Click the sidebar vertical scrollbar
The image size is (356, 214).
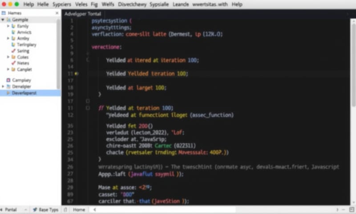click(58, 53)
